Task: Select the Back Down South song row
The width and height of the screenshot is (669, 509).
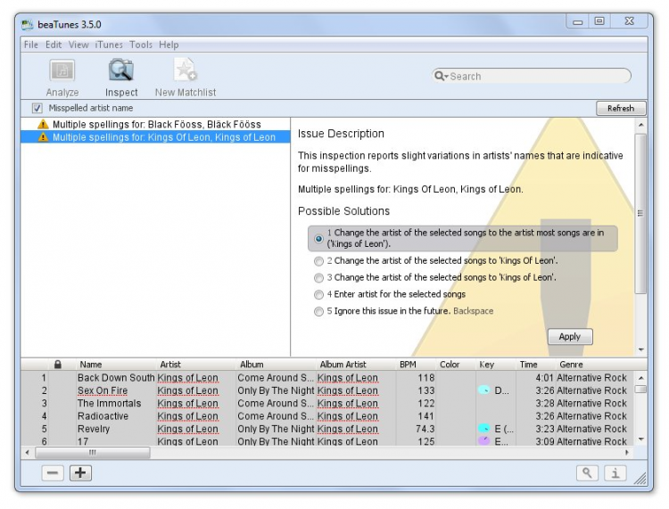Action: tap(327, 378)
